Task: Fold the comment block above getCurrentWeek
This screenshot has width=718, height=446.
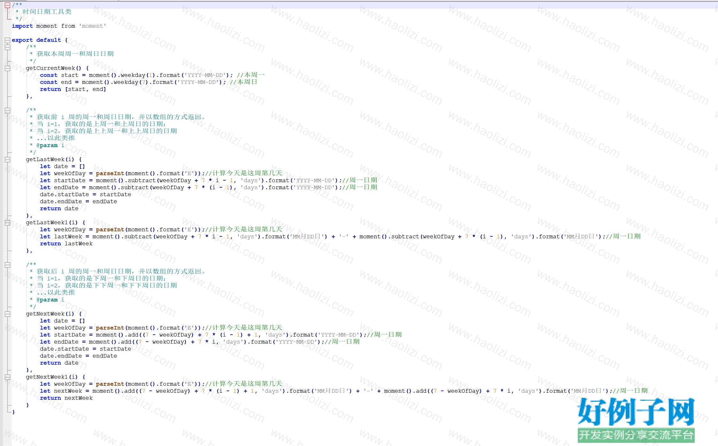Action: pos(7,47)
